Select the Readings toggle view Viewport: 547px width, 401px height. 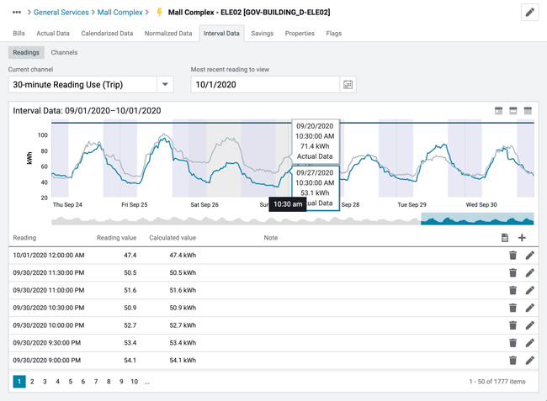click(x=26, y=52)
